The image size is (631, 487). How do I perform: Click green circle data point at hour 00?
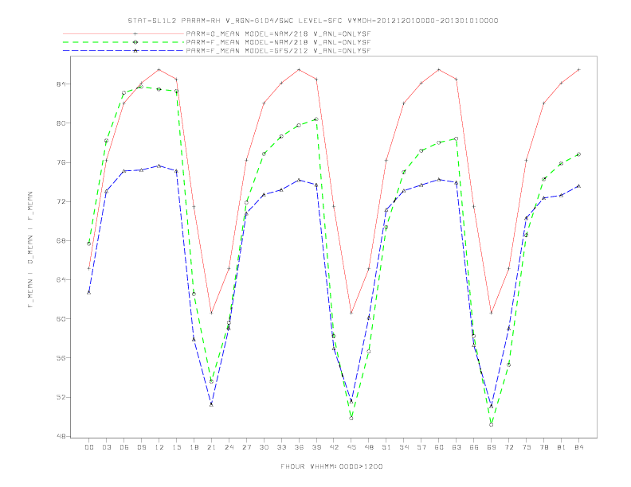[89, 243]
